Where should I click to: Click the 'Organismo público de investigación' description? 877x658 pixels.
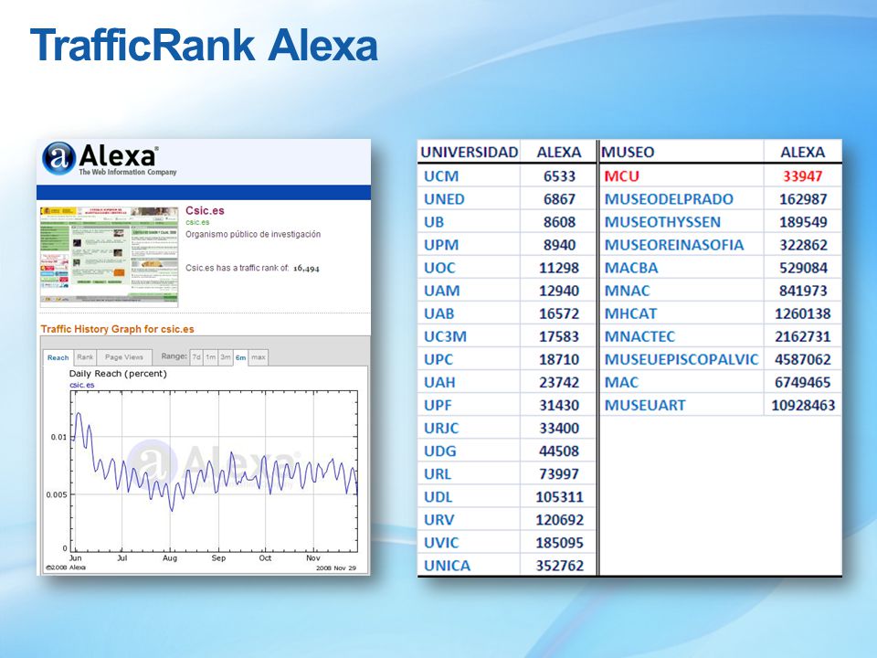(x=253, y=235)
